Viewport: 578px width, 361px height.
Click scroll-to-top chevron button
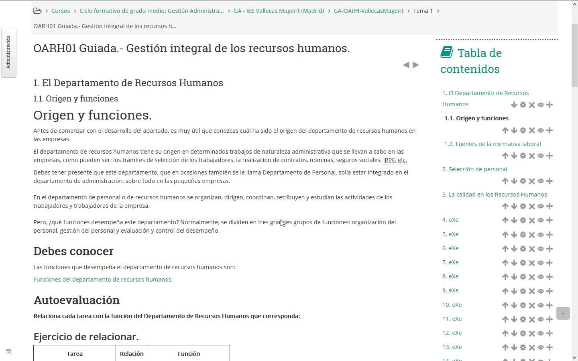coord(563,313)
